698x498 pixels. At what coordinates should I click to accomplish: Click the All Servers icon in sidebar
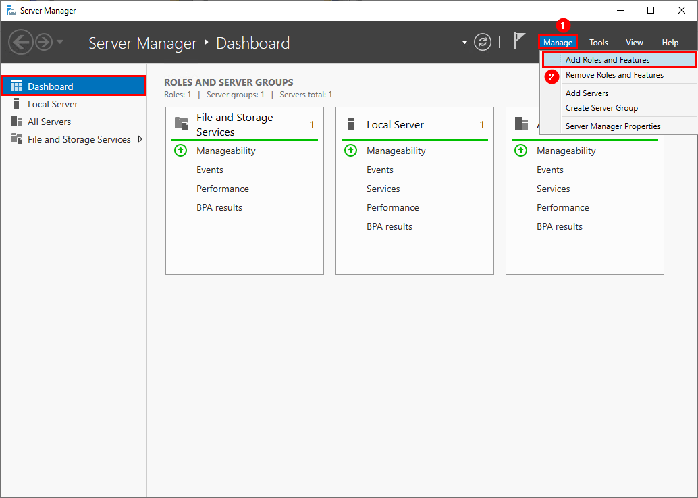16,122
